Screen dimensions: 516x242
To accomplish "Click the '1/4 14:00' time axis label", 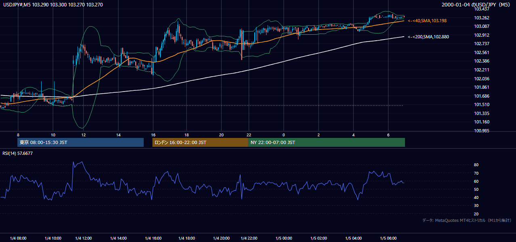I will pyautogui.click(x=118, y=238).
